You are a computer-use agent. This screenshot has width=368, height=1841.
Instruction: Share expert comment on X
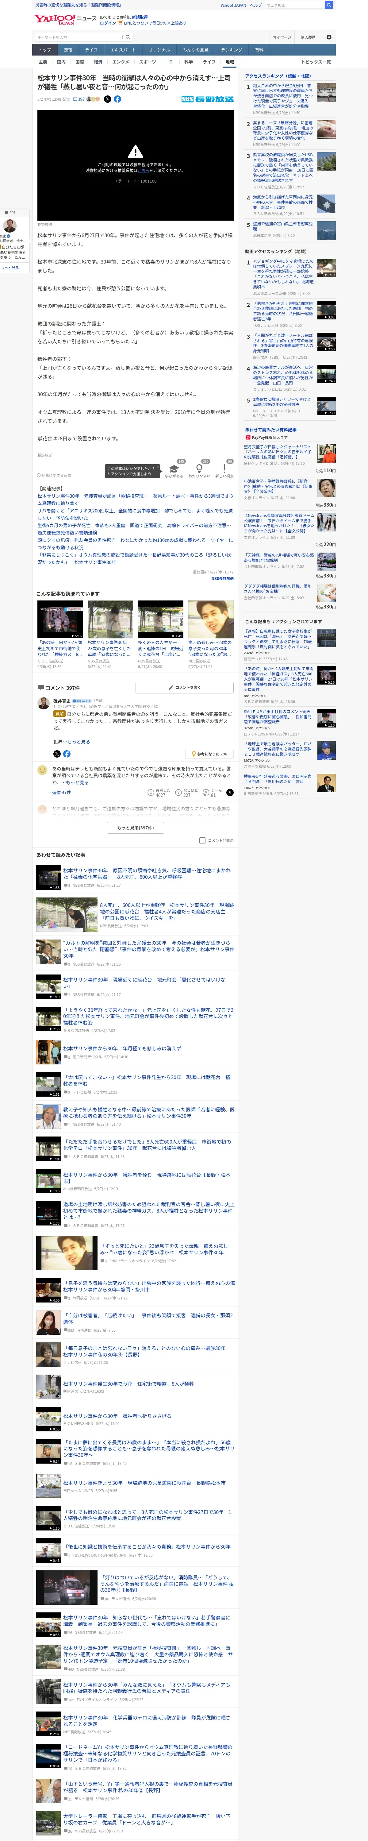tap(57, 754)
